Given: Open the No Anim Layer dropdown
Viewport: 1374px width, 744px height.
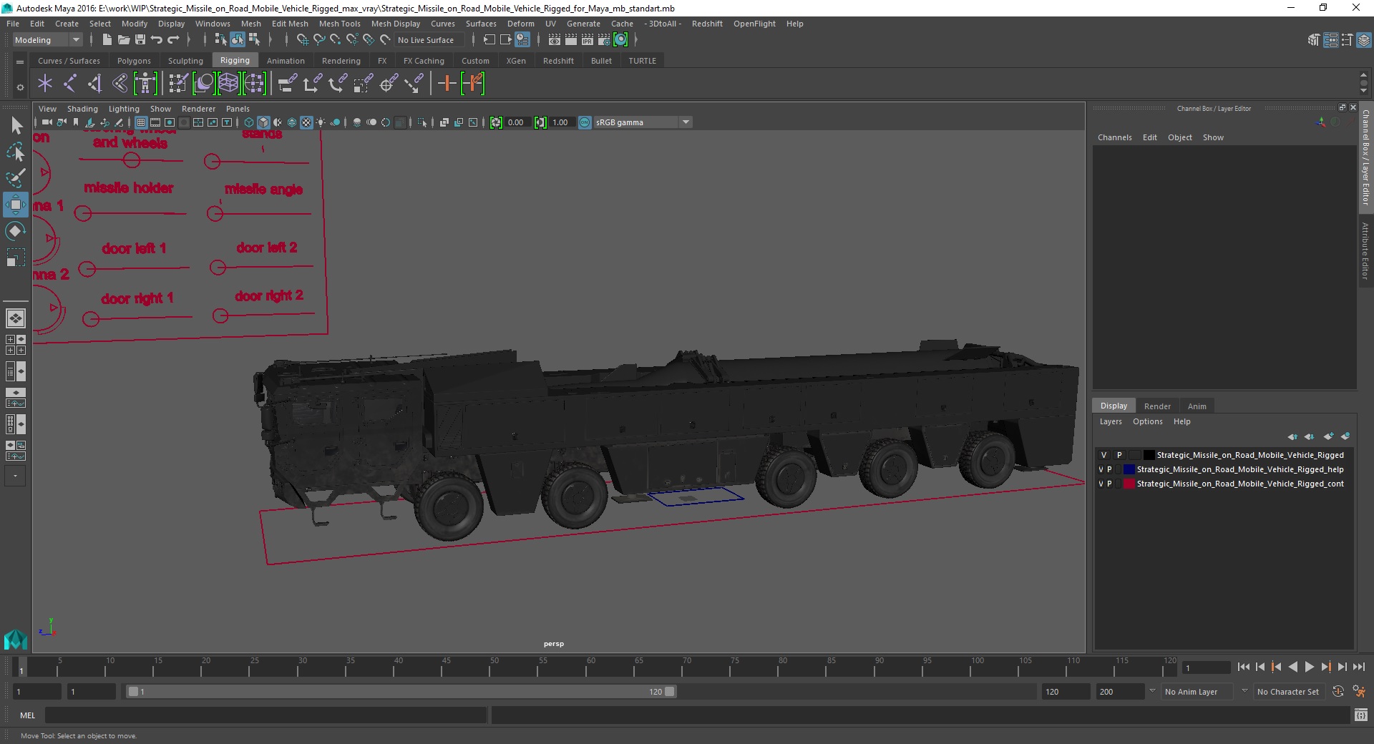Looking at the screenshot, I should click(1197, 692).
